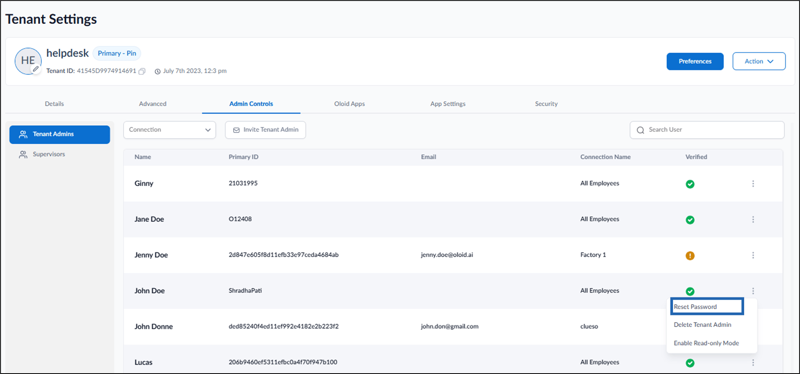Image resolution: width=800 pixels, height=374 pixels.
Task: Open the three-dot menu for Lucas
Action: click(x=753, y=362)
